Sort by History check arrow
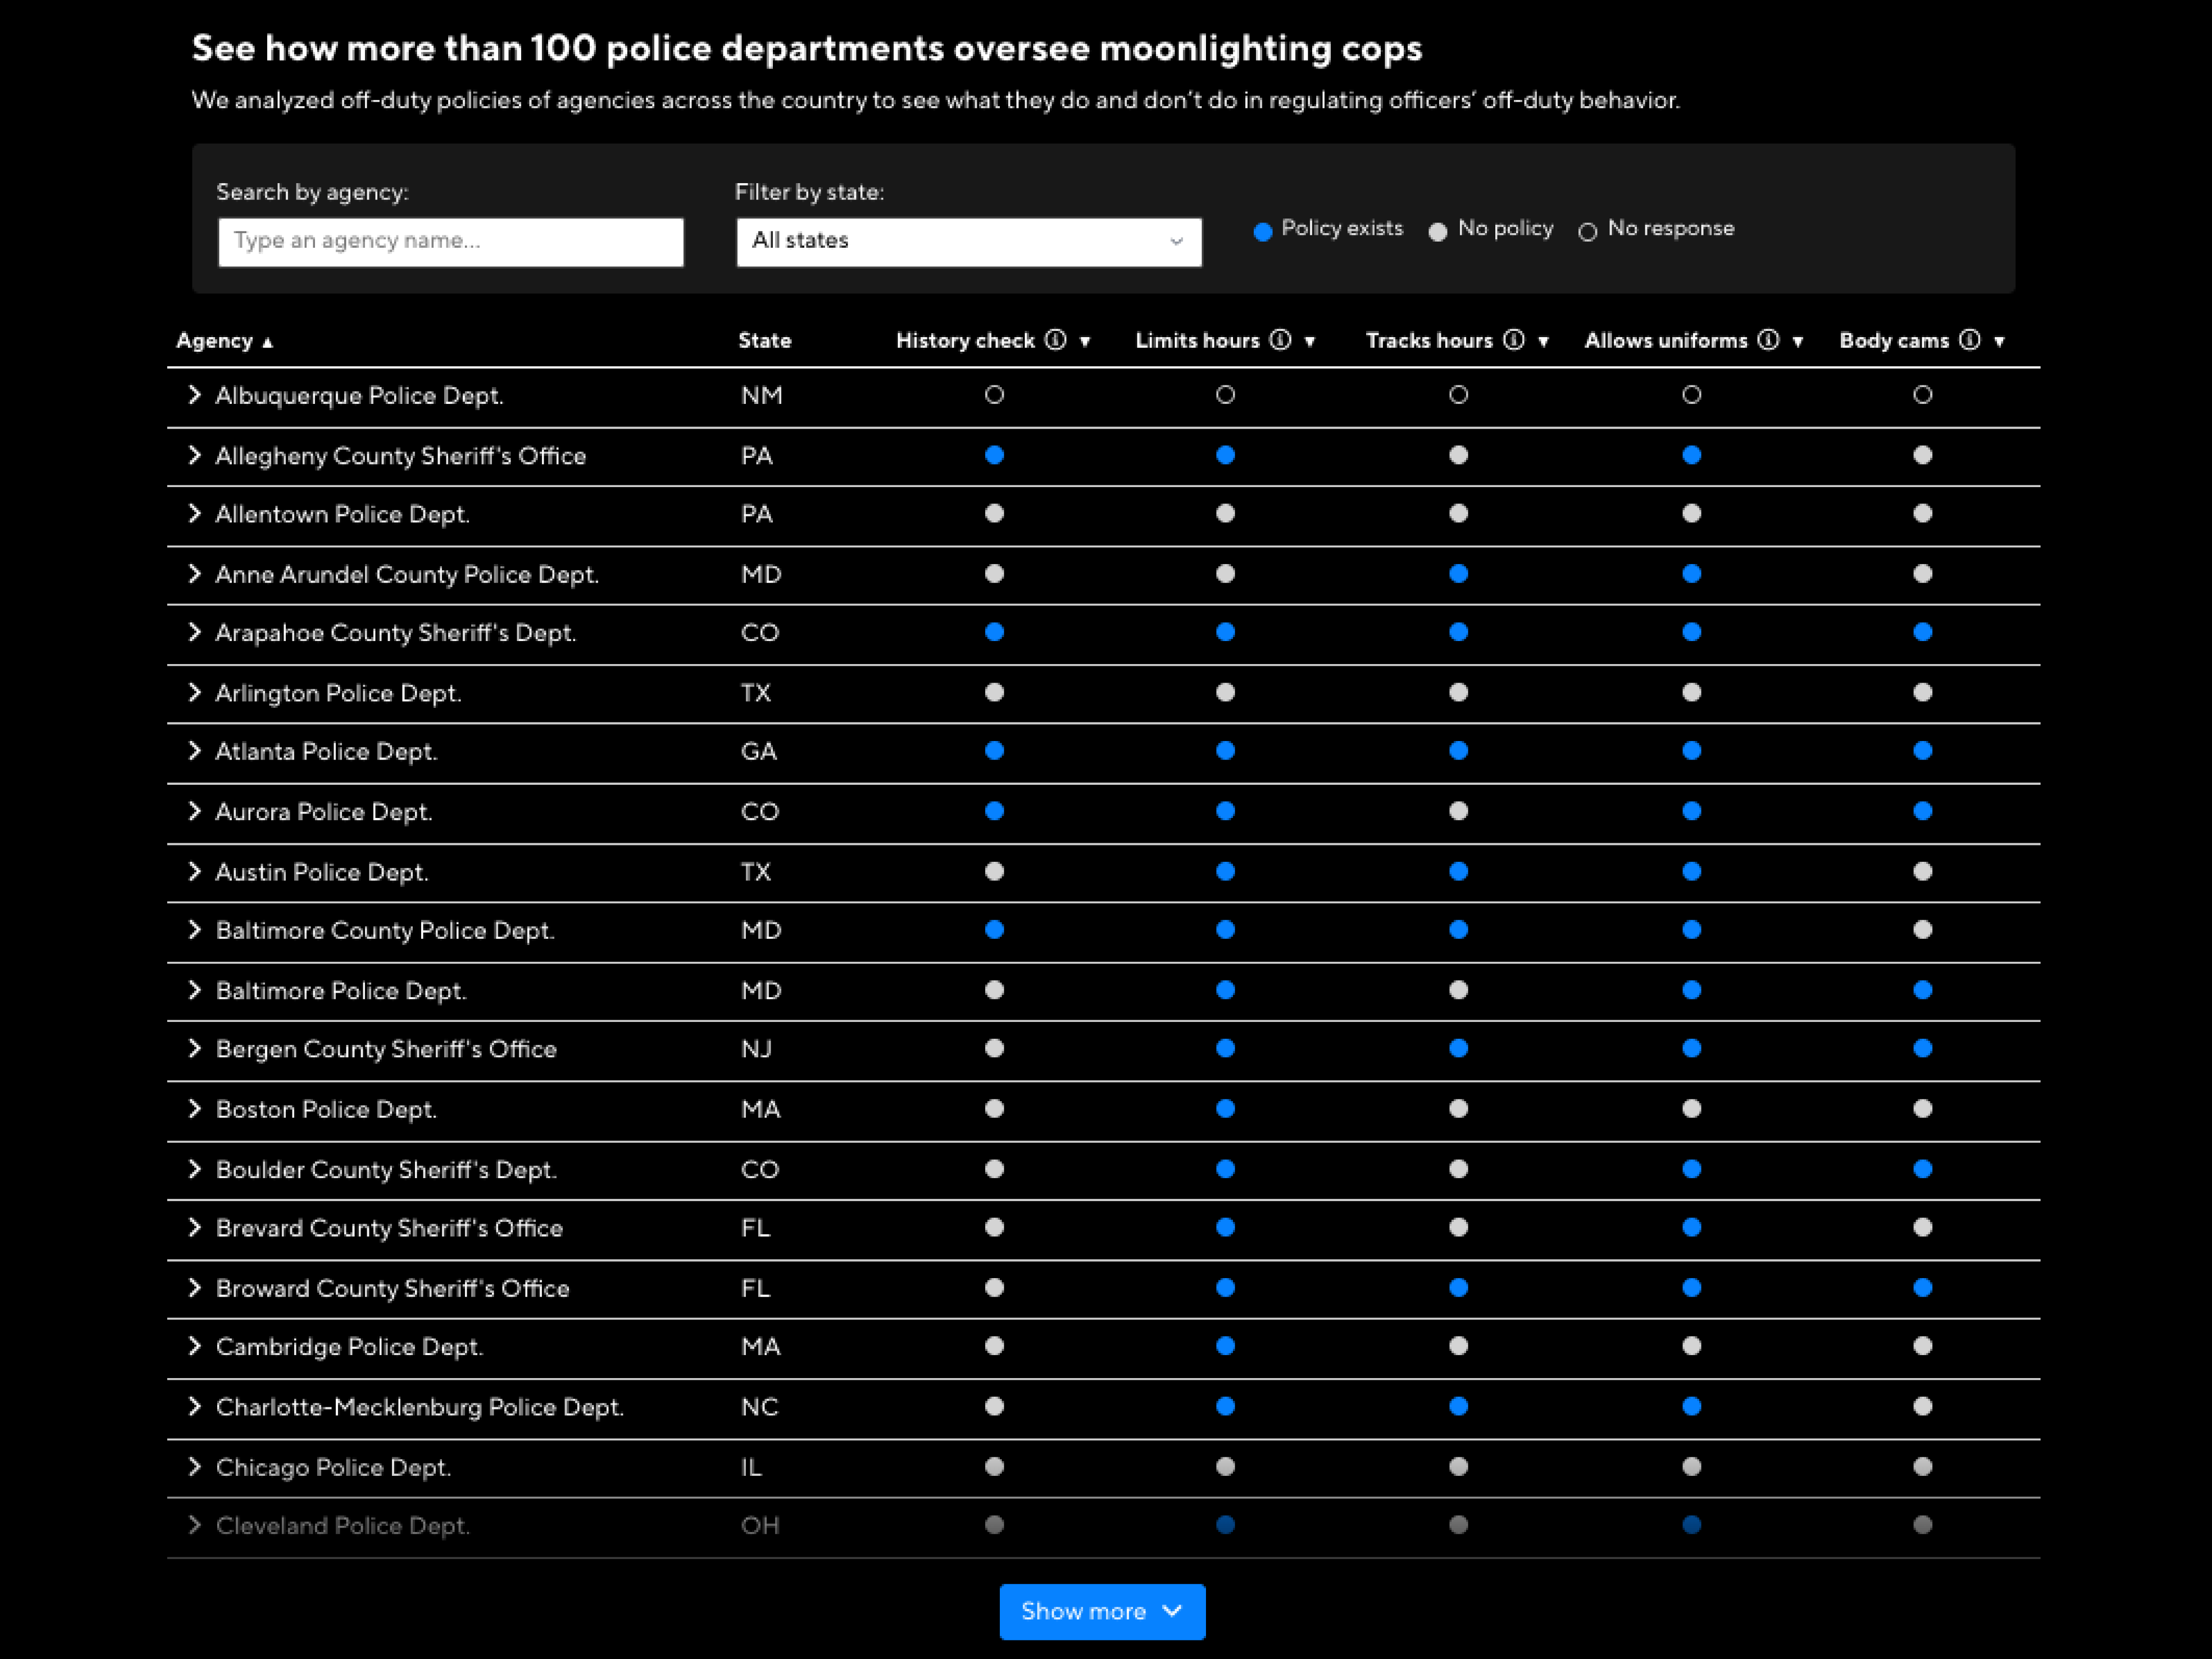 [1085, 342]
